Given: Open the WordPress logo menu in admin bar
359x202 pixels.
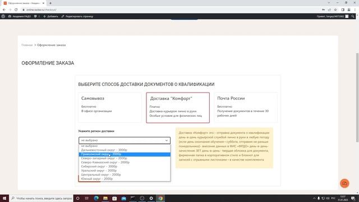Looking at the screenshot, I should (x=3, y=16).
